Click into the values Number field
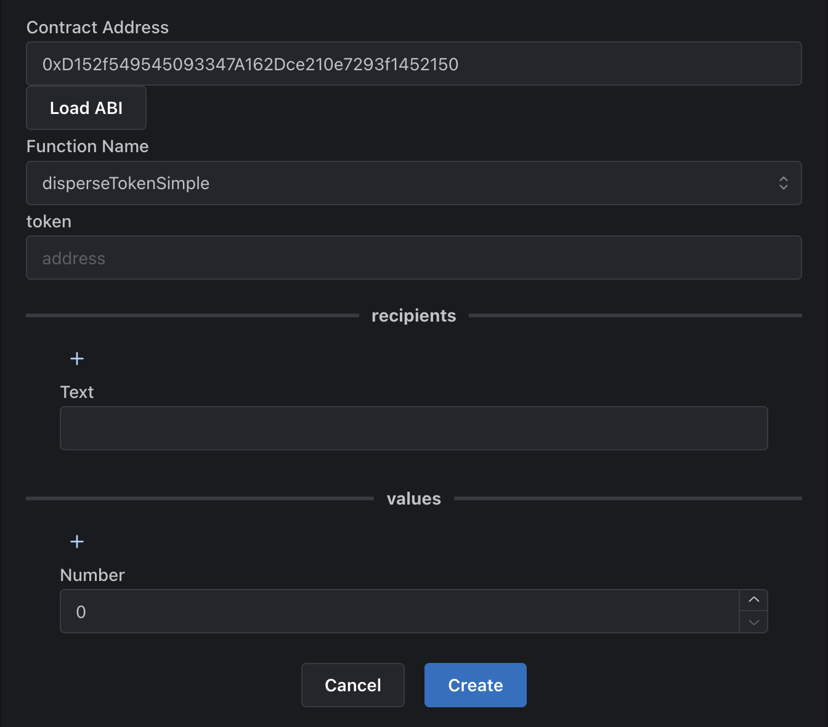The height and width of the screenshot is (727, 828). pos(399,612)
